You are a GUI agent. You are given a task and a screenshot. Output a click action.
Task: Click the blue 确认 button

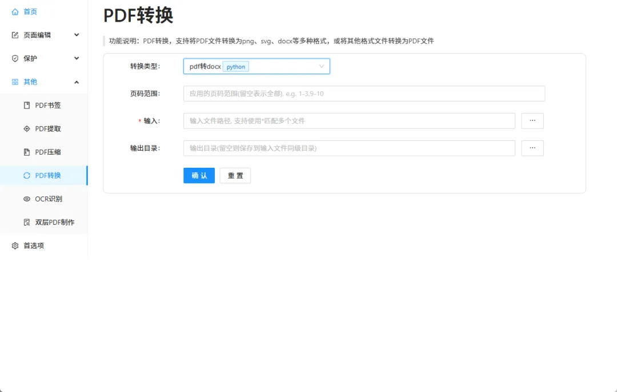(x=199, y=175)
